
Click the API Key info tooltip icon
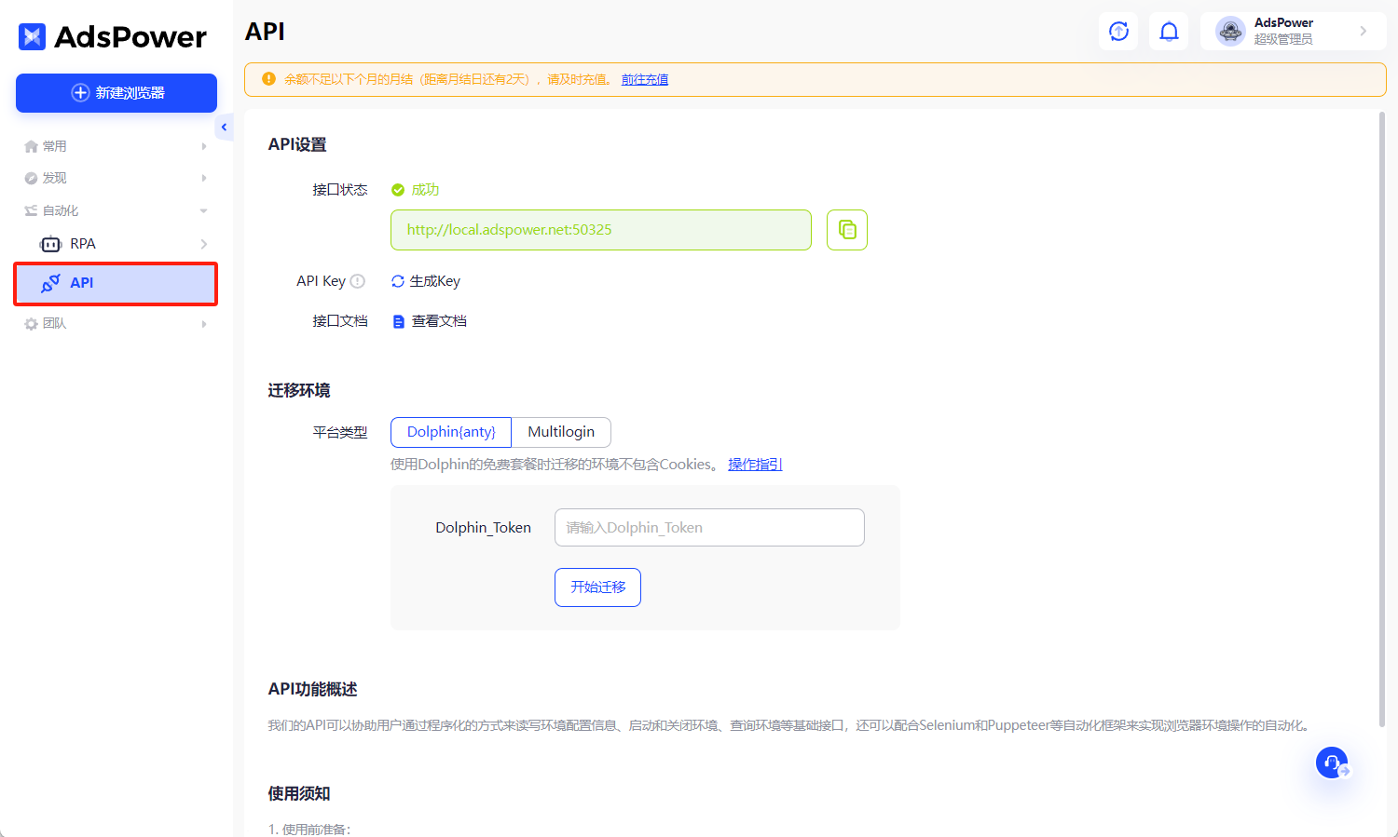[x=359, y=280]
